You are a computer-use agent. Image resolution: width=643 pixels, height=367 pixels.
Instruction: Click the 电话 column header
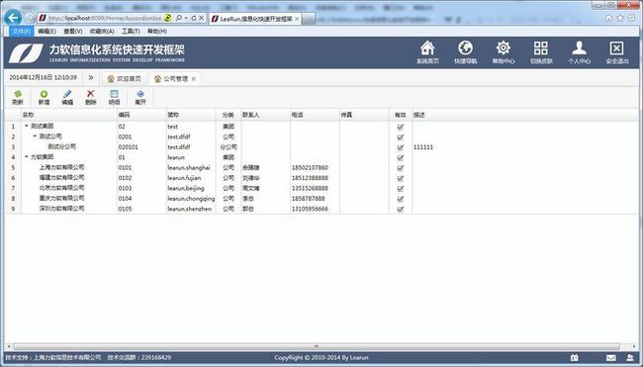(x=315, y=115)
